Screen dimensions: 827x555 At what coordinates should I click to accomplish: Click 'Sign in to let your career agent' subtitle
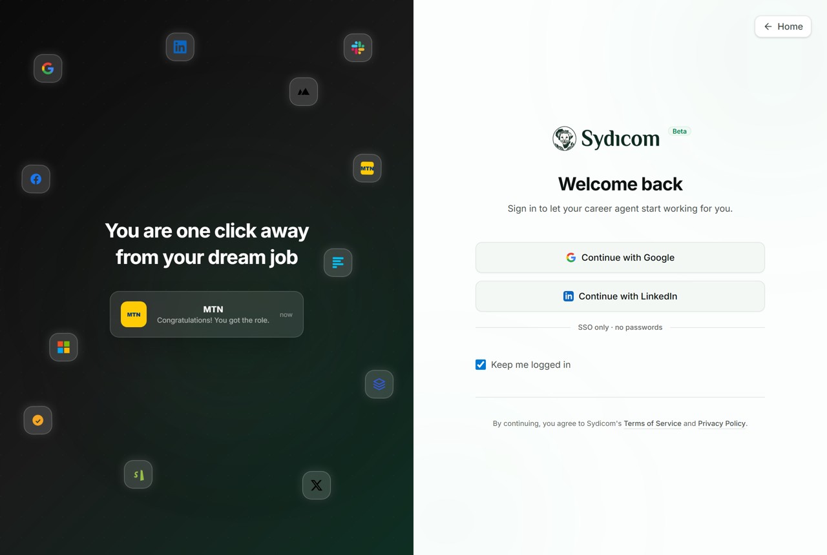point(620,208)
